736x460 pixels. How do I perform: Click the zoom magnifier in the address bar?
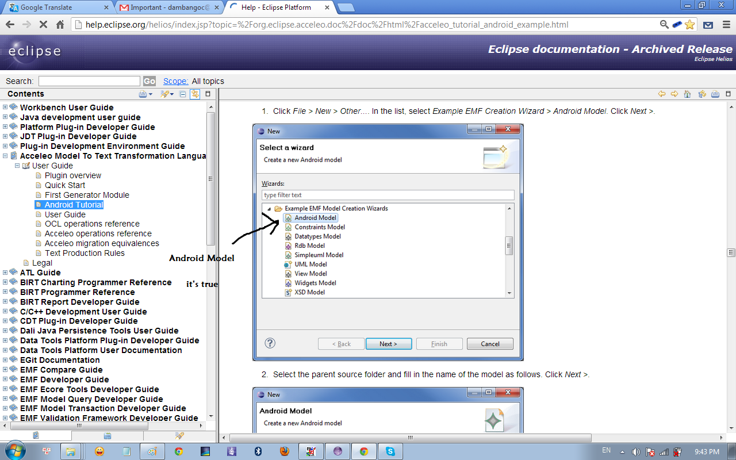pos(665,25)
